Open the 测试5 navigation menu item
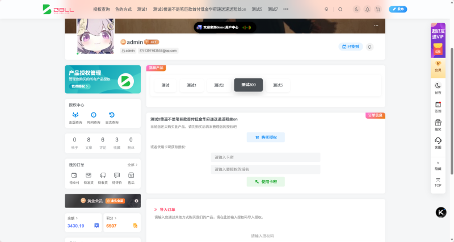Screen dimensions: 454x242 [x=257, y=9]
